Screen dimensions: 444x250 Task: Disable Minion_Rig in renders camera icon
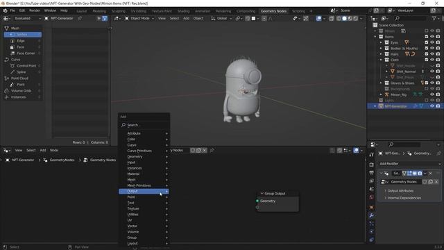pyautogui.click(x=438, y=94)
